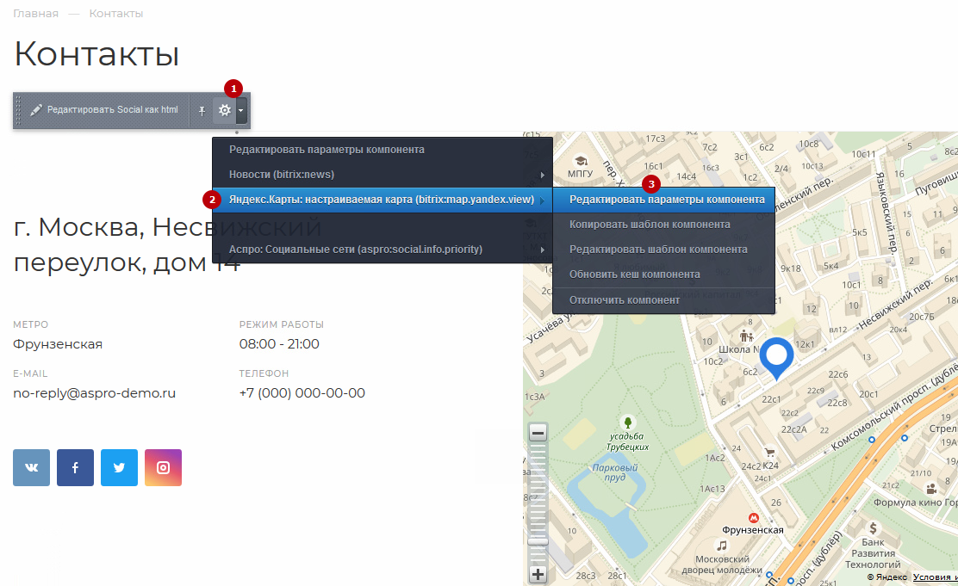
Task: Zoom in map with plus button
Action: tap(538, 575)
